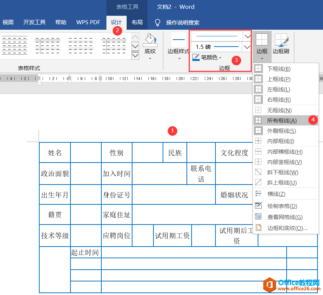Choose Inside Vertical Border 内部竖框线(V) icon

tap(258, 162)
